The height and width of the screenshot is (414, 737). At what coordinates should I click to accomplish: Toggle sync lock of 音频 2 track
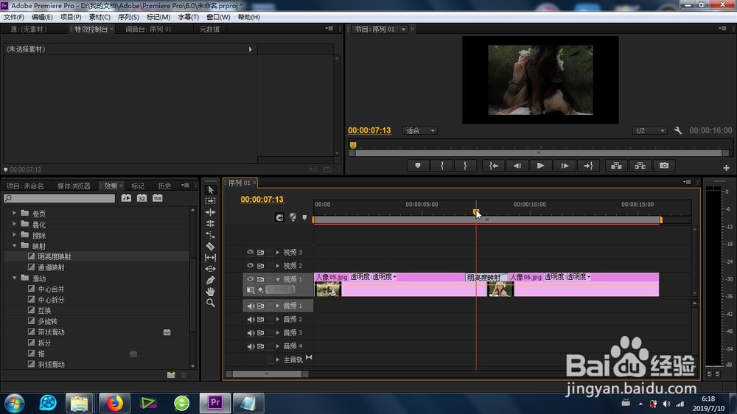coord(260,320)
